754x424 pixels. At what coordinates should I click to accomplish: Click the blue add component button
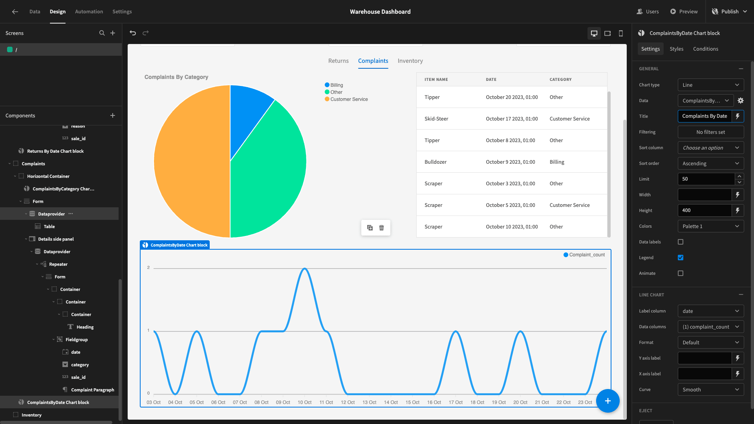608,401
